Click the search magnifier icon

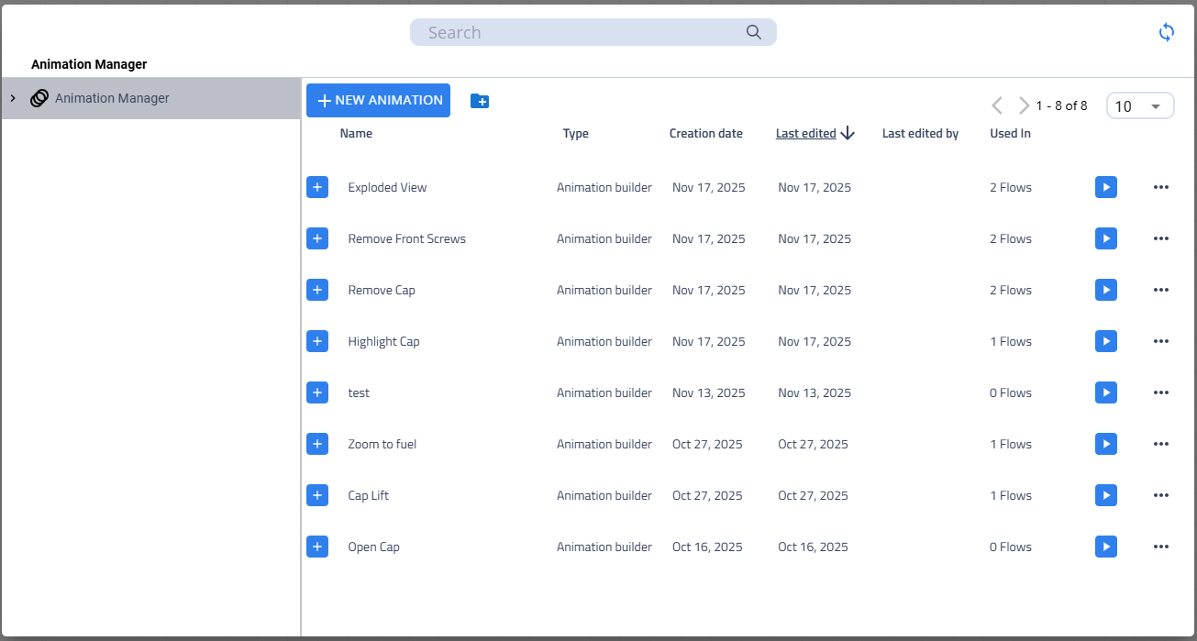point(753,32)
